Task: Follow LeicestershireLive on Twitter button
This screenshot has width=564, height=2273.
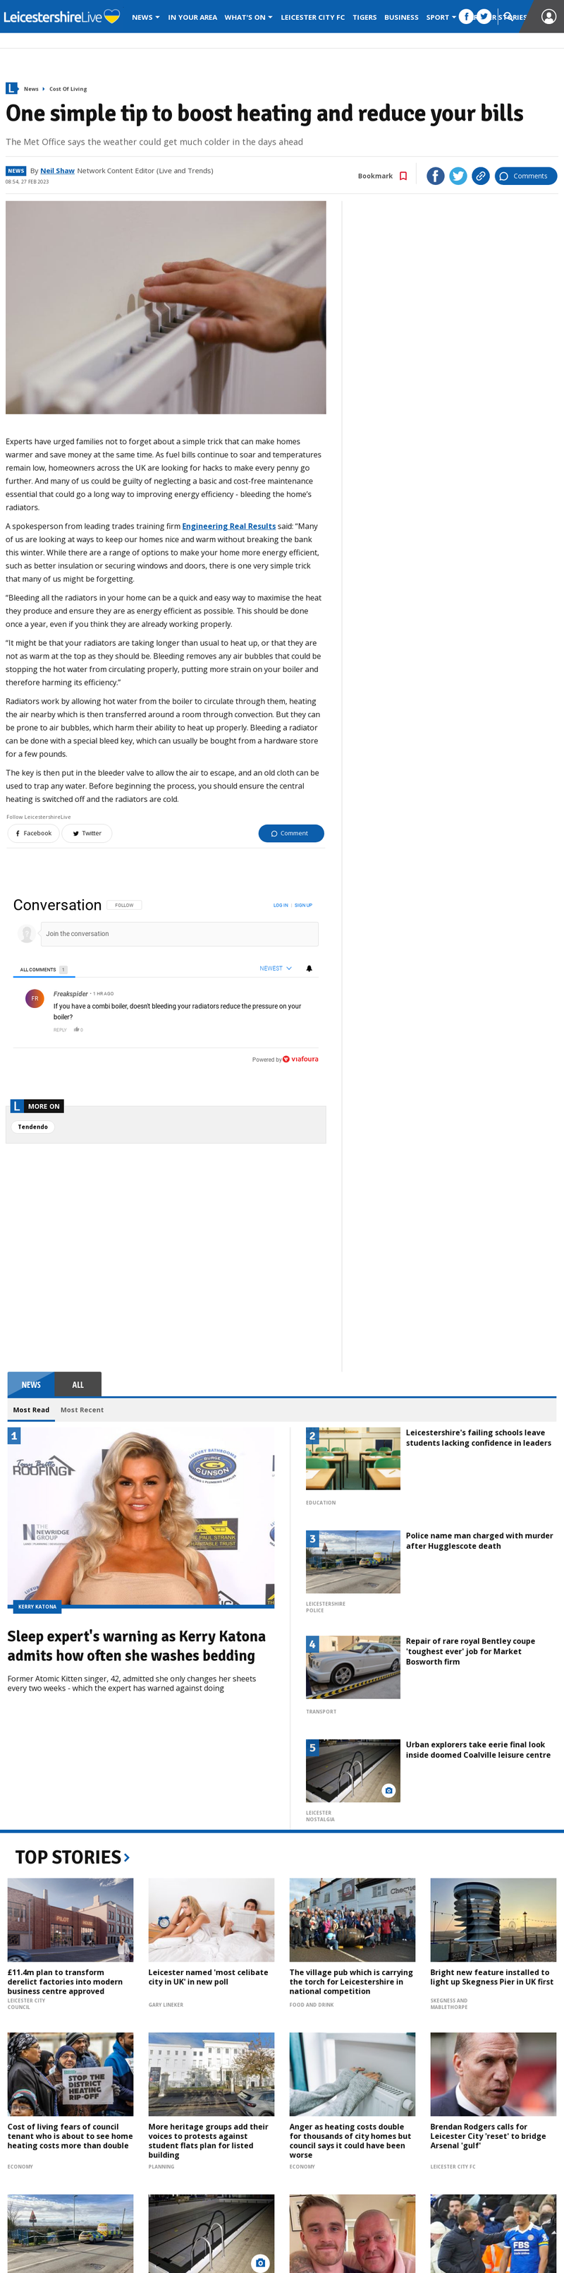Action: [x=86, y=833]
